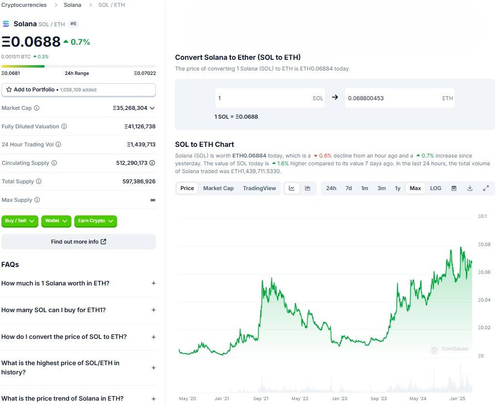The image size is (496, 406).
Task: Switch to the TradingView tab
Action: pos(259,188)
